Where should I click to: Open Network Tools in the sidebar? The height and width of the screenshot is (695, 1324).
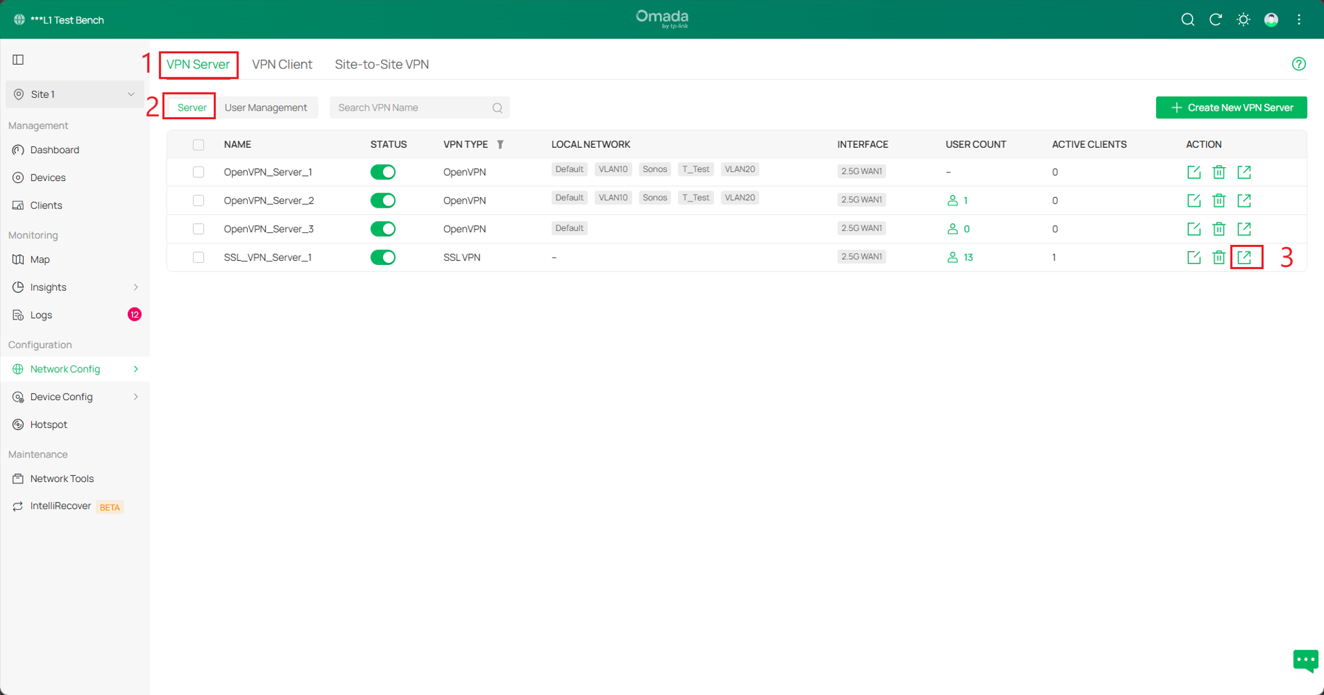point(62,479)
